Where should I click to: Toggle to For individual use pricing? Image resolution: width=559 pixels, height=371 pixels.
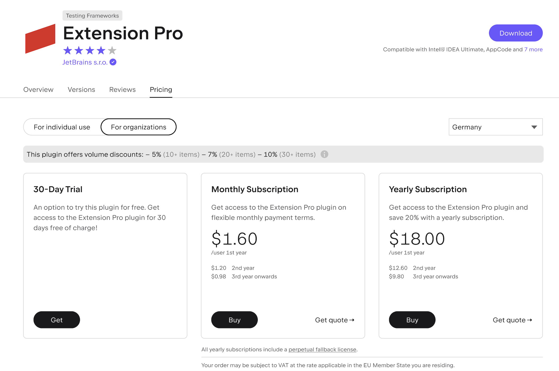62,127
